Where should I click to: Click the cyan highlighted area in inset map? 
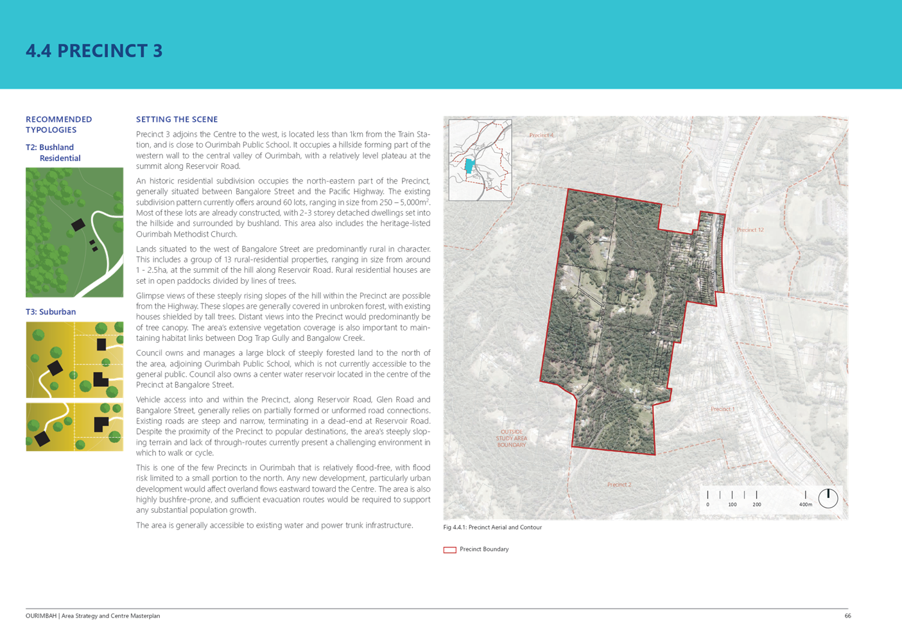click(469, 166)
